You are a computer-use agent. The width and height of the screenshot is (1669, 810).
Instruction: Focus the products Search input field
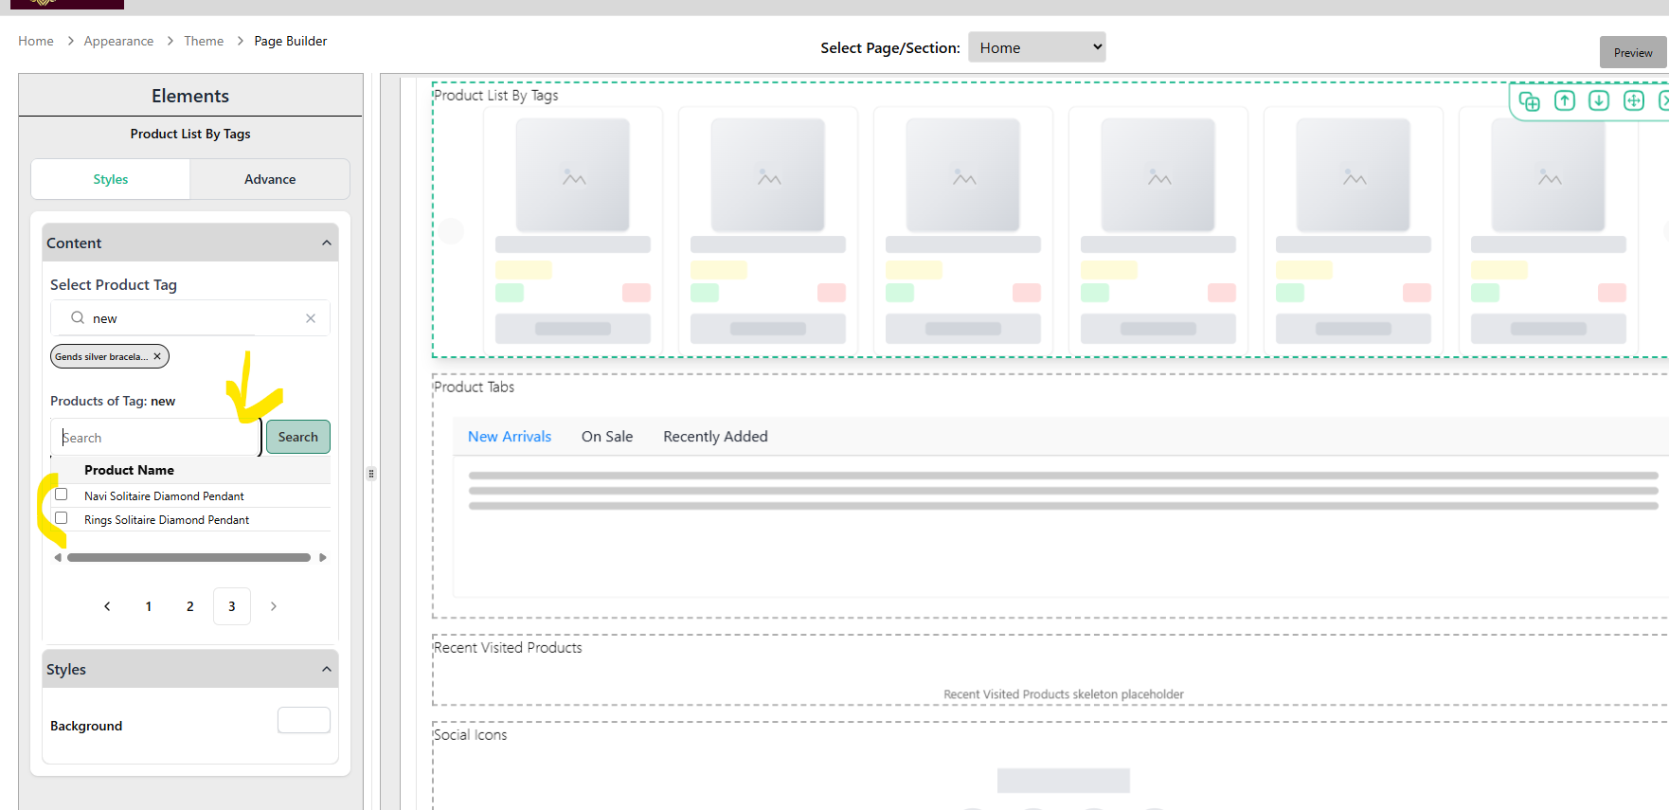[155, 438]
